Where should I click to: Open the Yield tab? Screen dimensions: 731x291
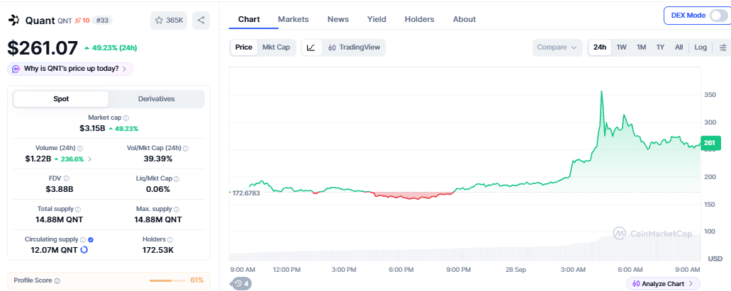pos(376,20)
